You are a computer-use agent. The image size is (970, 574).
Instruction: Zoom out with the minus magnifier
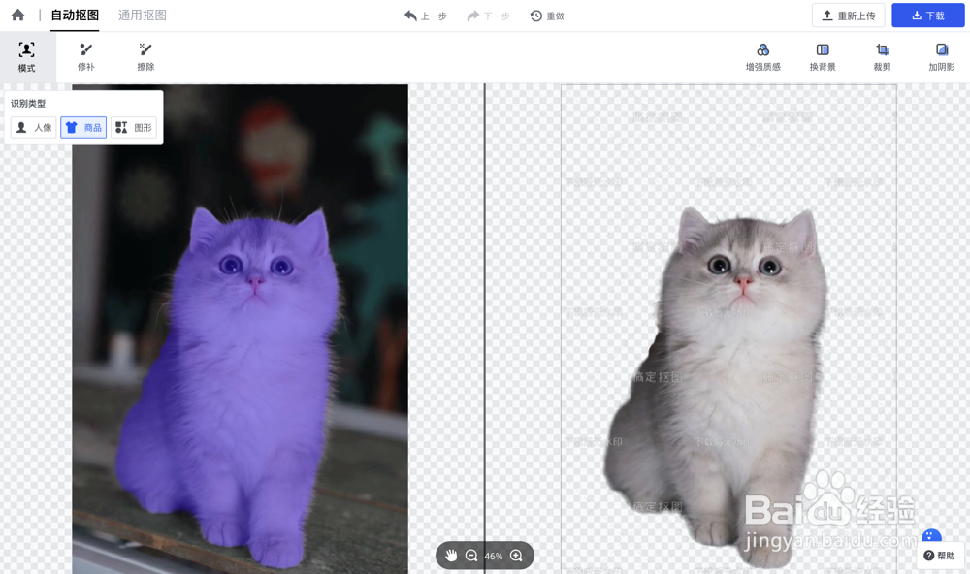471,556
